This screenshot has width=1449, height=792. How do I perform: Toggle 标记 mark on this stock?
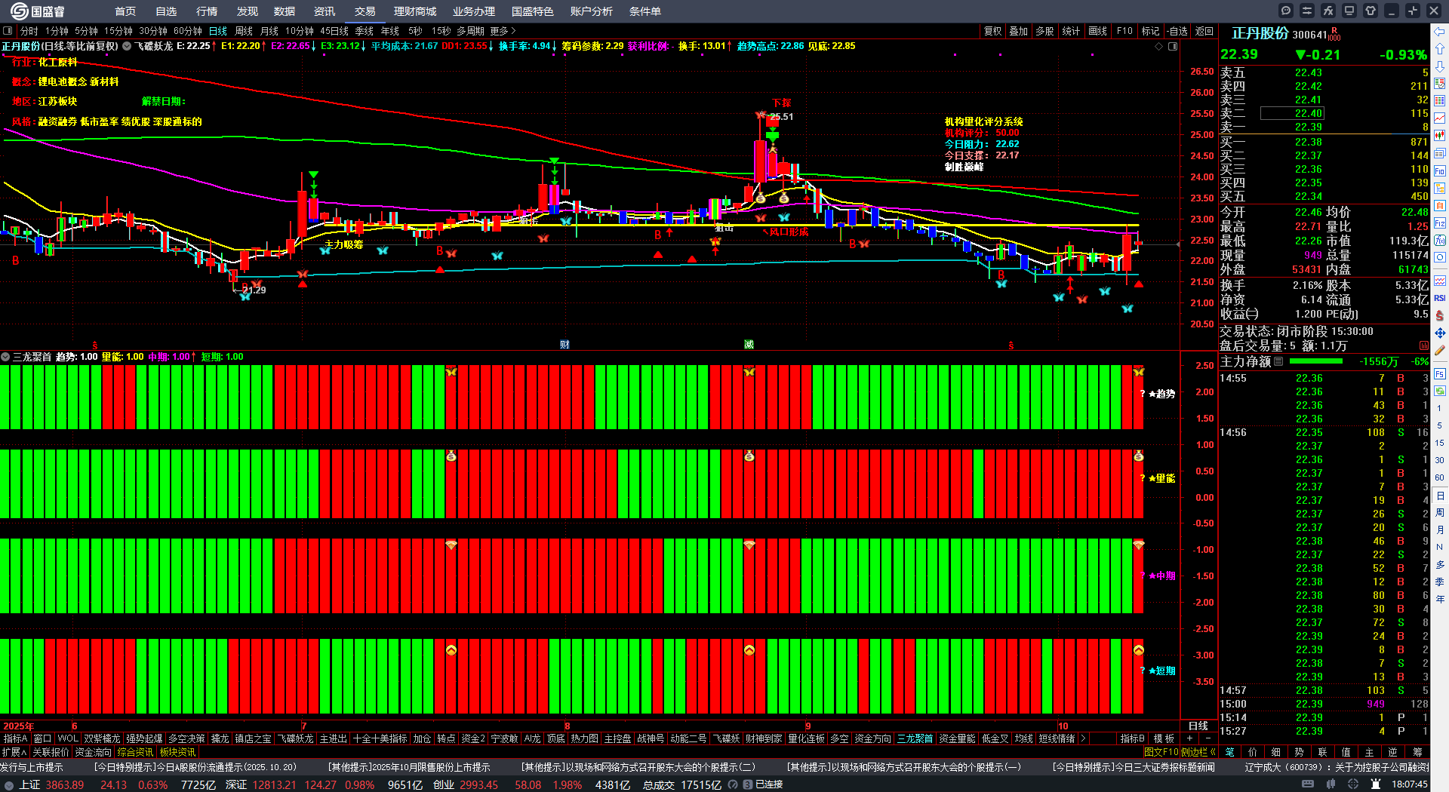[1150, 31]
